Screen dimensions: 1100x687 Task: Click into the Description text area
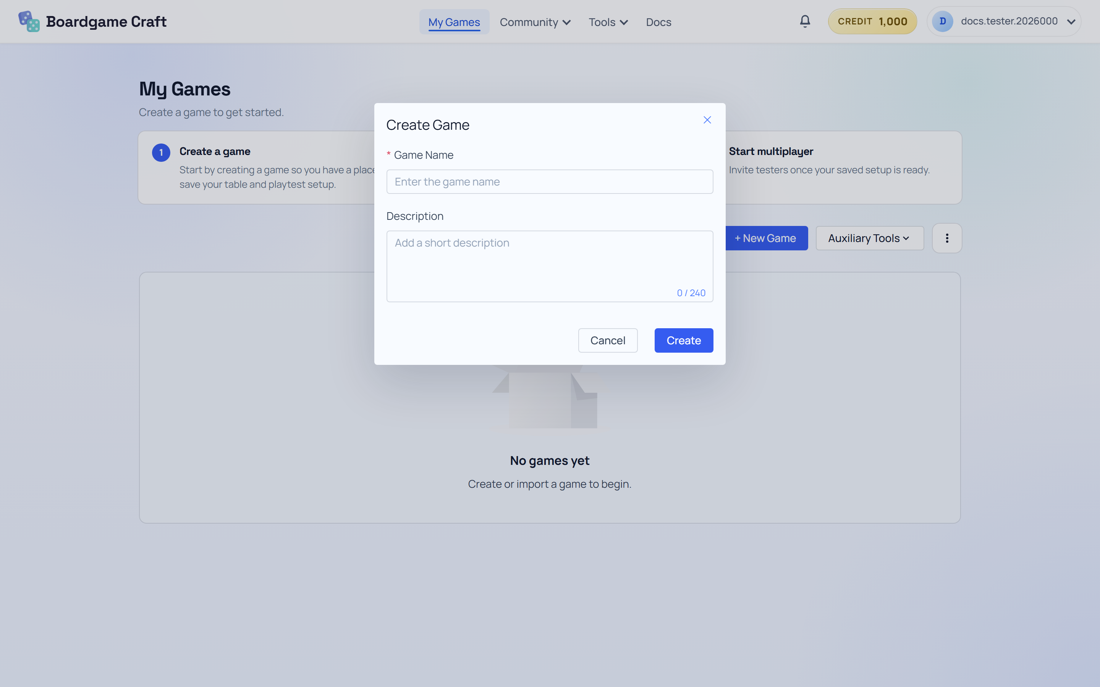pyautogui.click(x=550, y=266)
